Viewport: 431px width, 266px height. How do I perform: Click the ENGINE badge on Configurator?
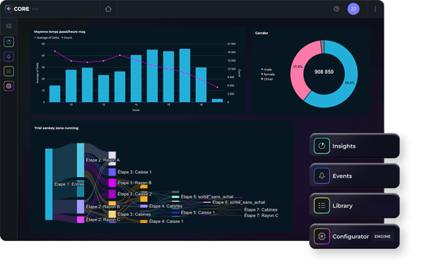coord(382,237)
